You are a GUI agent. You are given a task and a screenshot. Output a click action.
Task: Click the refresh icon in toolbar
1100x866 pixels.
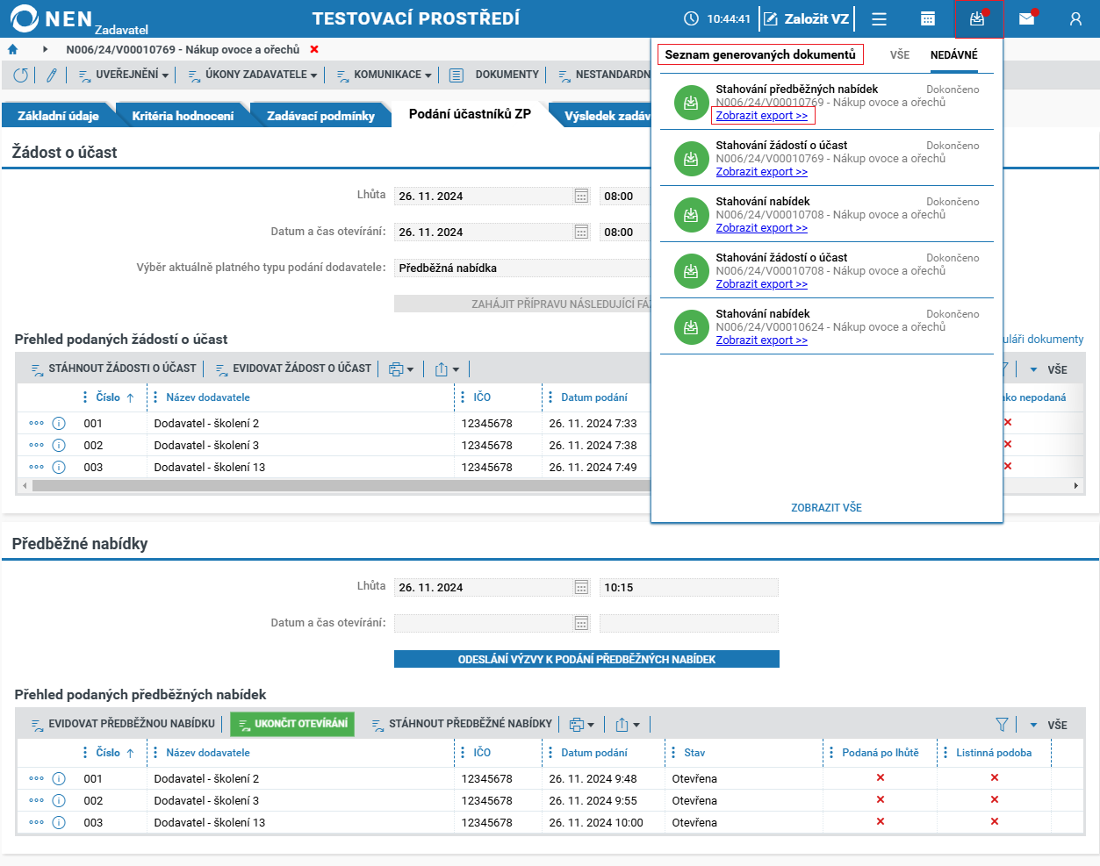click(21, 75)
